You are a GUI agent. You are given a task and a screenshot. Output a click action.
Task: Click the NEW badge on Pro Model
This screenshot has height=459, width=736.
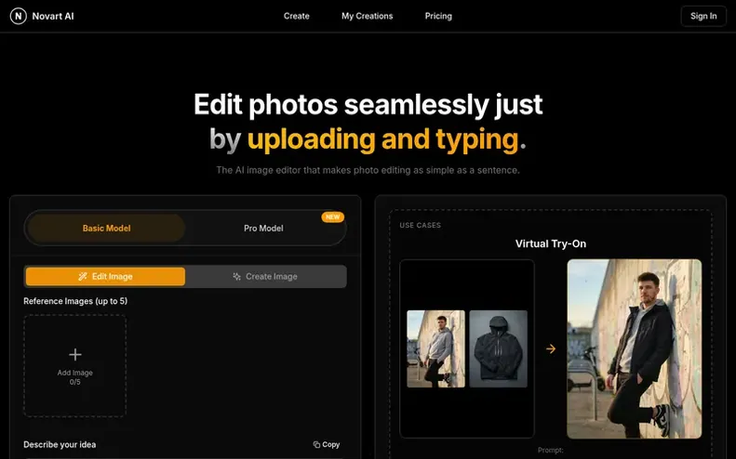[333, 217]
